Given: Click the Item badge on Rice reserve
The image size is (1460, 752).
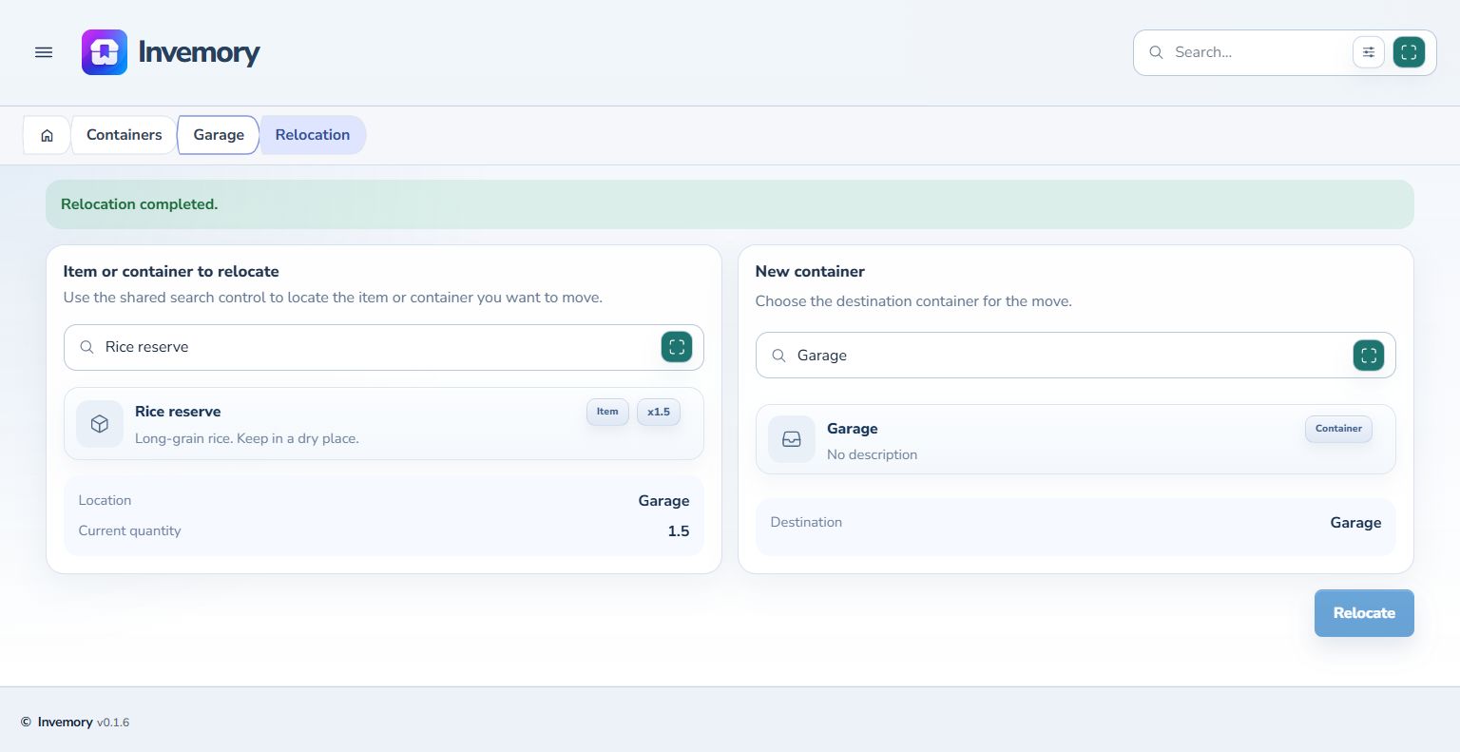Looking at the screenshot, I should coord(607,412).
